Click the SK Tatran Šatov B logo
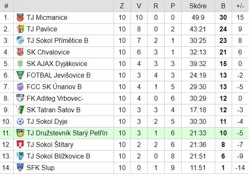Screen dimensions: 249x175 20,110
